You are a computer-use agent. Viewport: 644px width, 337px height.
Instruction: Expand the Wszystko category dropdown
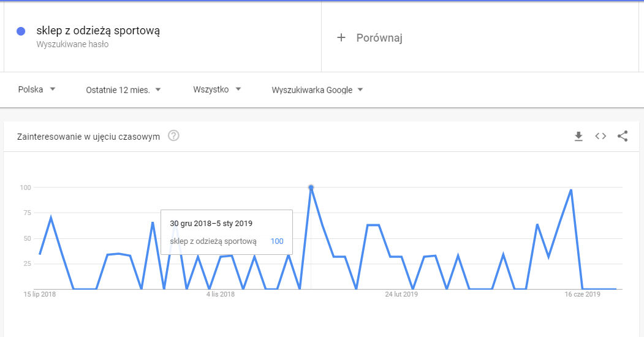tap(217, 89)
